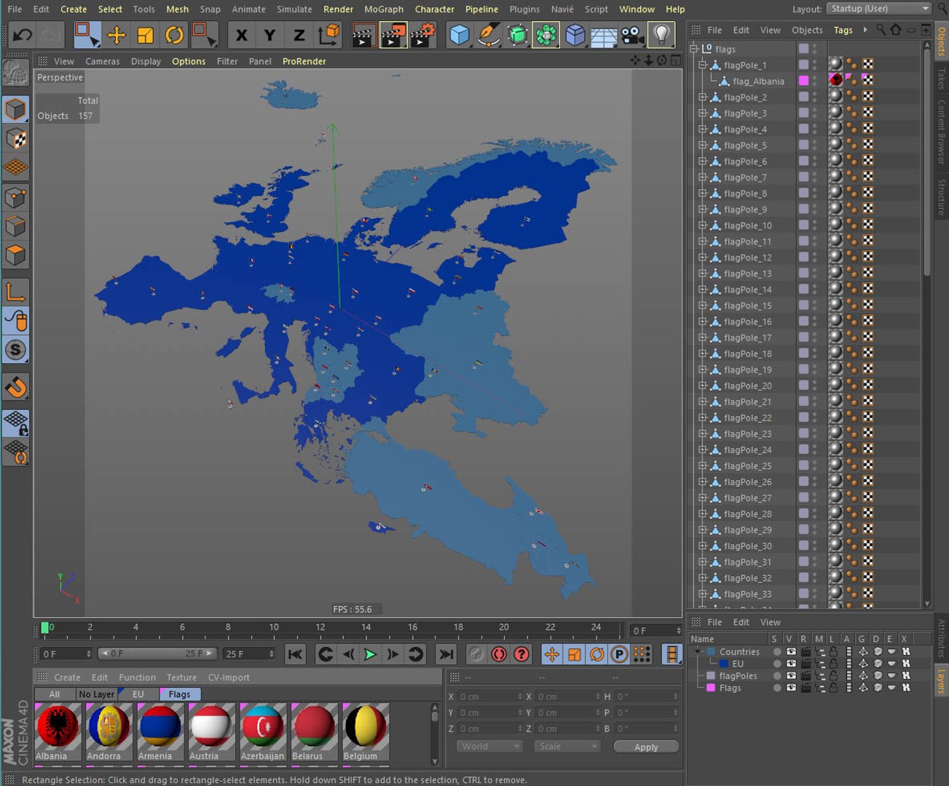Click the Apply button
The image size is (949, 786).
point(646,747)
